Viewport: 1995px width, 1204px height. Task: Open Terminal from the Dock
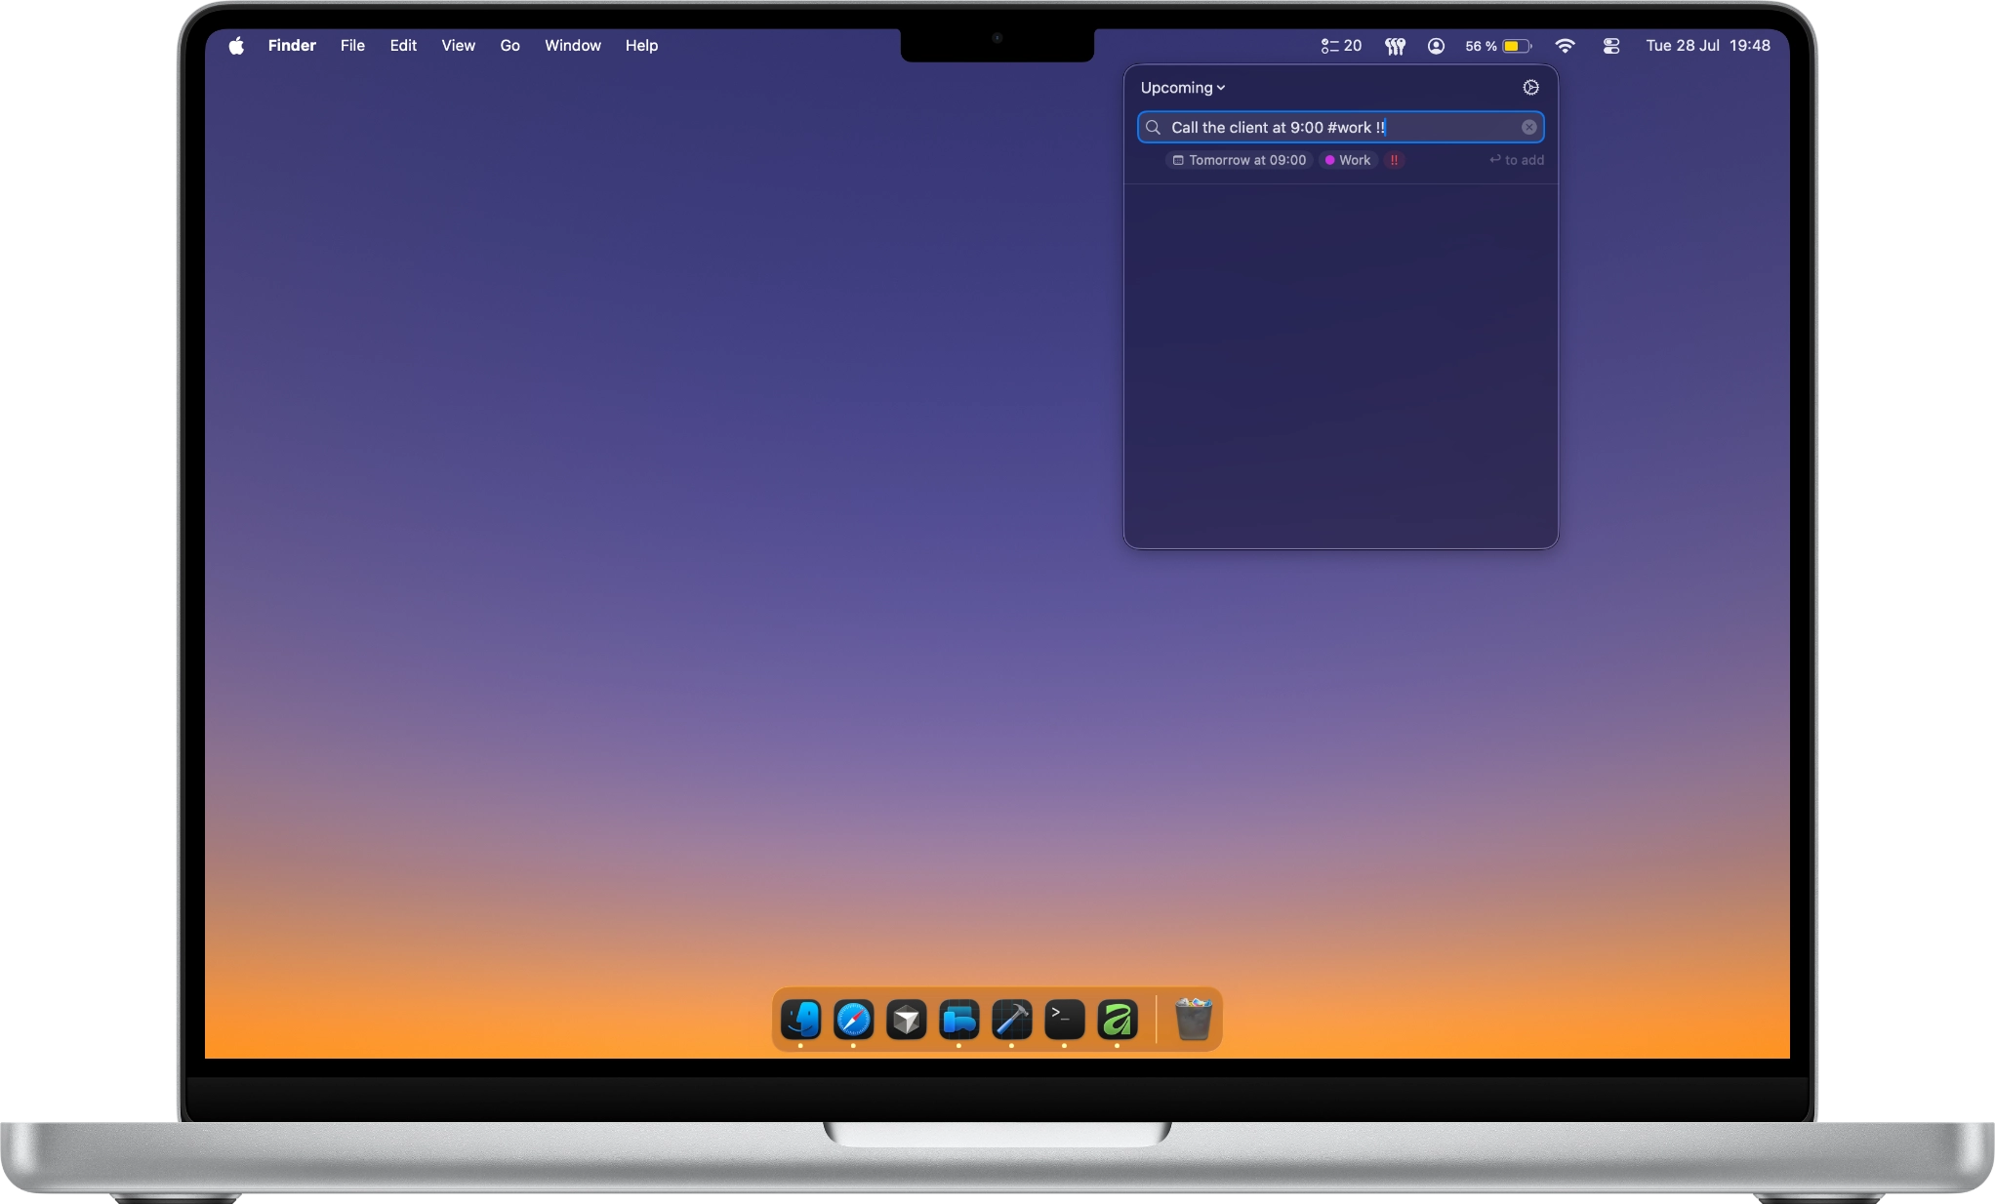(1064, 1020)
